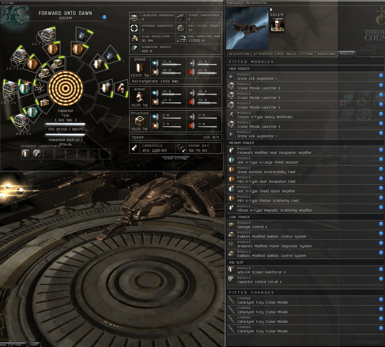Open info for Capacitor Control Circuit II
Image resolution: width=385 pixels, height=347 pixels.
pyautogui.click(x=381, y=279)
